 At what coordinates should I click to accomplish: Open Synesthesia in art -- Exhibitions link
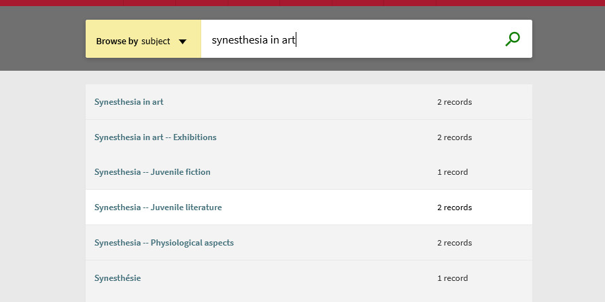156,137
